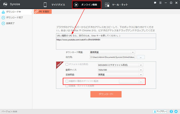Minimize the Syncios window
Screen dimensions: 180x114
[166, 3]
